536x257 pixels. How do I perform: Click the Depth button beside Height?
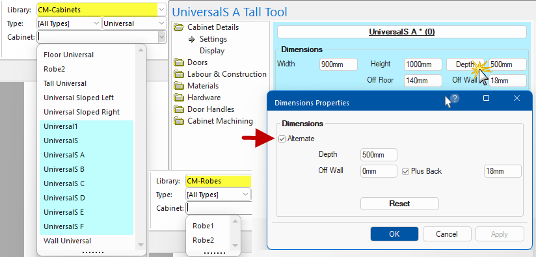click(465, 64)
